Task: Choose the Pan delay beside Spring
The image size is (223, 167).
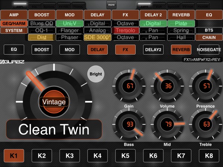Action: coord(153,30)
